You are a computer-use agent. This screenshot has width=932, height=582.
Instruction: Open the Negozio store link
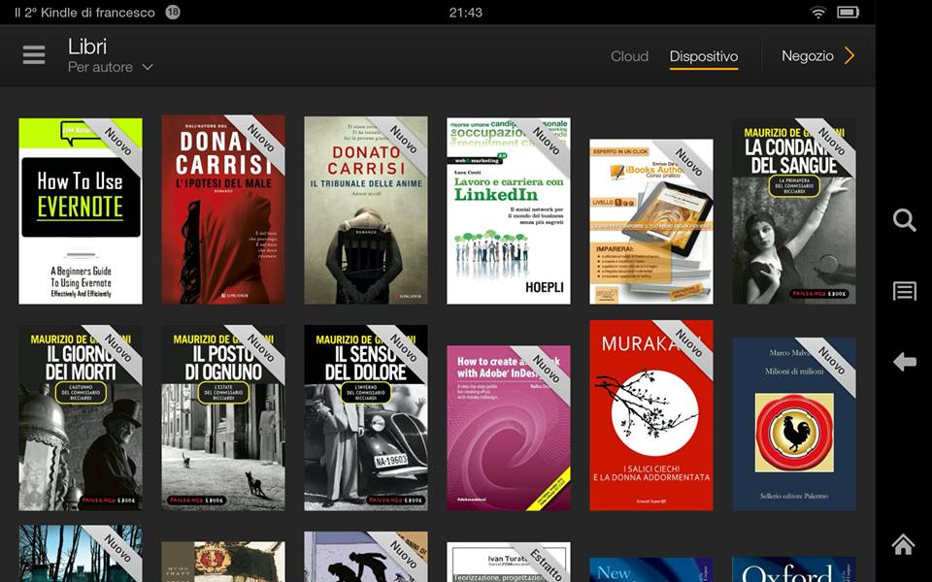pyautogui.click(x=807, y=56)
